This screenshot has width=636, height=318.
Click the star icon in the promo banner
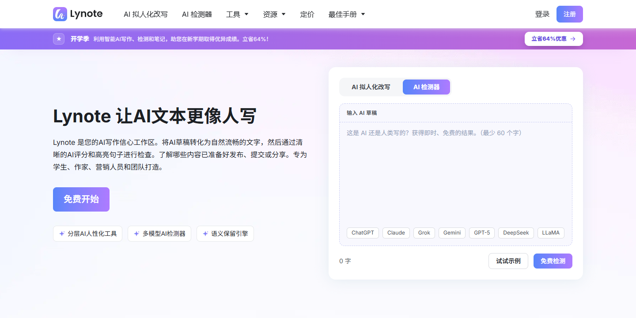(x=59, y=39)
